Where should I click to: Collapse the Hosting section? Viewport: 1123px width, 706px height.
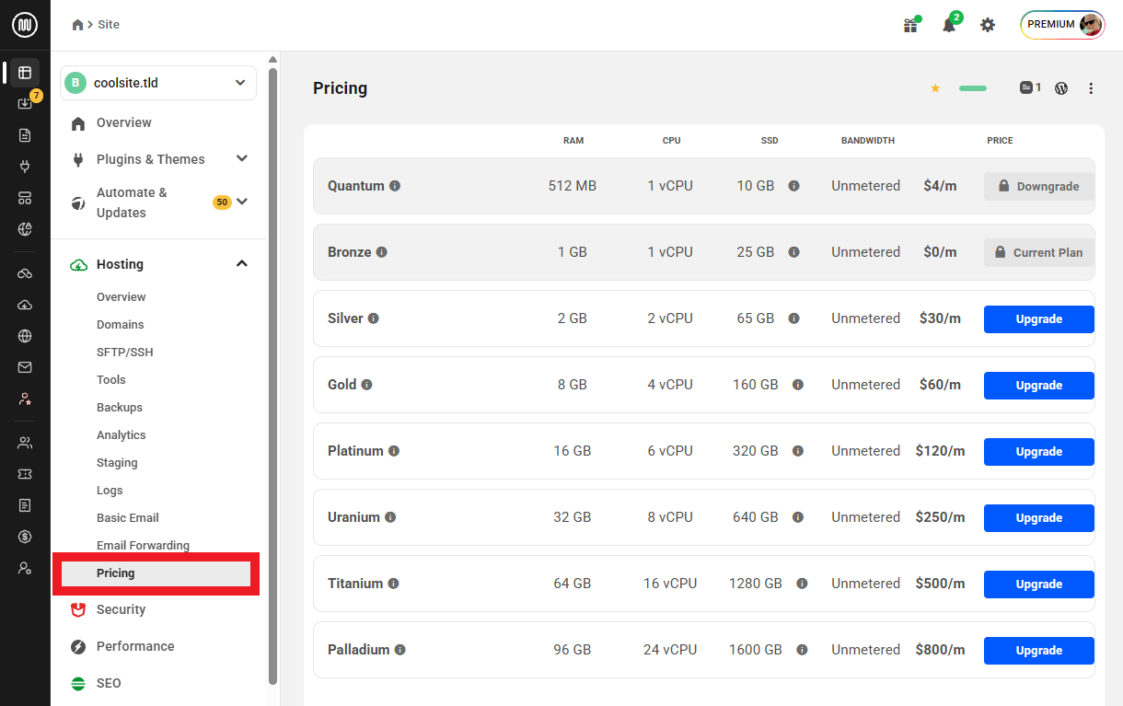242,264
